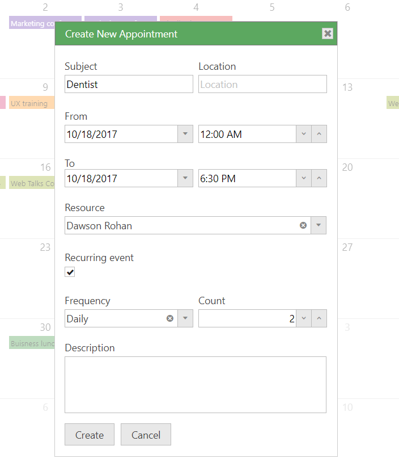Image resolution: width=399 pixels, height=471 pixels.
Task: Expand the Frequency dropdown list
Action: pos(185,318)
